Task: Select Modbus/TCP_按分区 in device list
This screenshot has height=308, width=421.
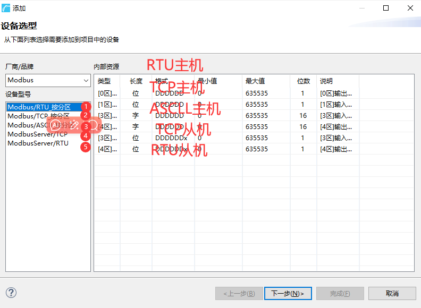Action: [x=39, y=116]
